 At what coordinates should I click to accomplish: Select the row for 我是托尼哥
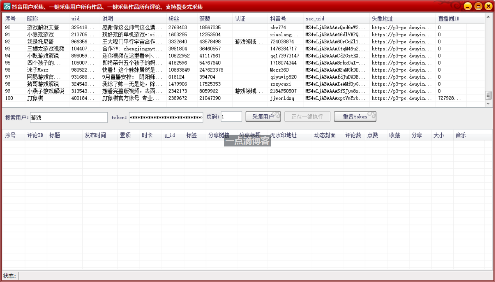click(x=244, y=42)
